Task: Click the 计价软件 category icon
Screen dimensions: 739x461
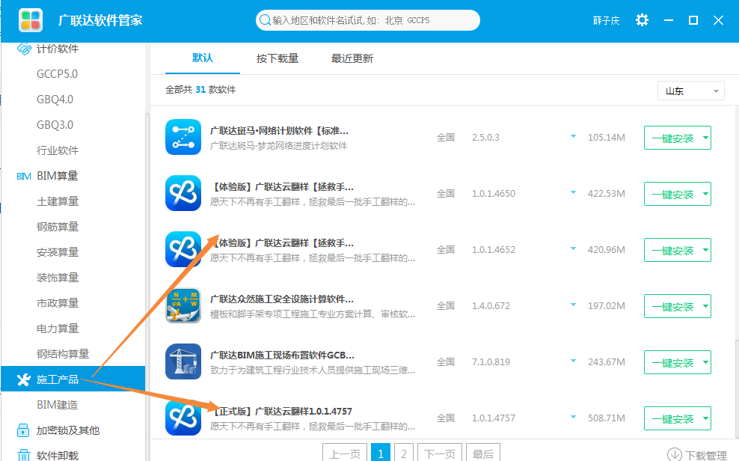Action: [x=24, y=49]
